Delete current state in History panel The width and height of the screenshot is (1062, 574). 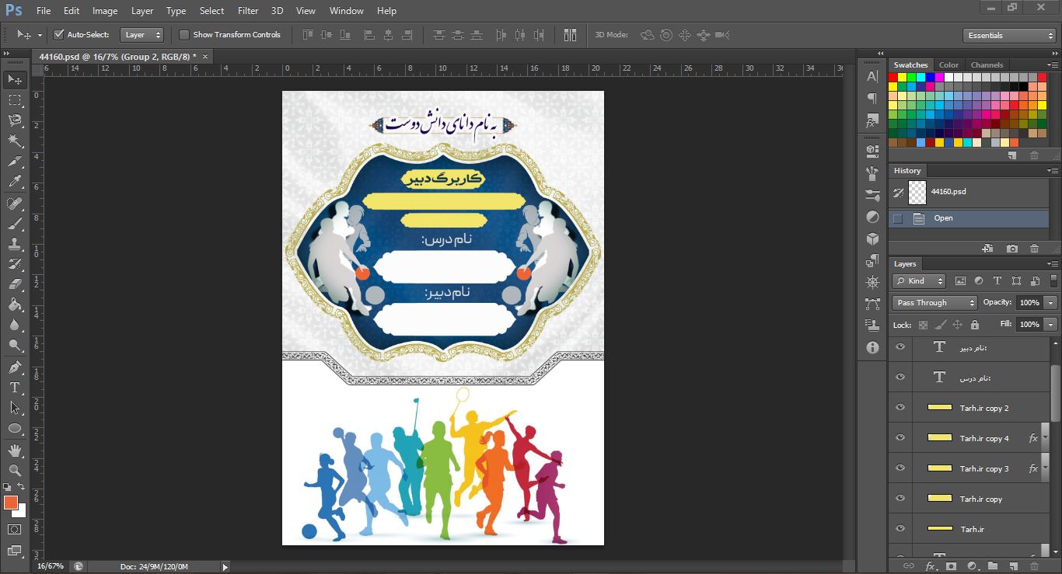click(1034, 249)
